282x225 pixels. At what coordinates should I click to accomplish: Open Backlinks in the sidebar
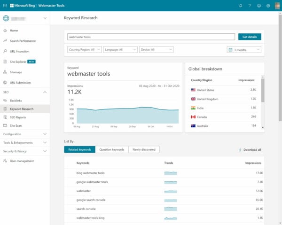point(16,101)
